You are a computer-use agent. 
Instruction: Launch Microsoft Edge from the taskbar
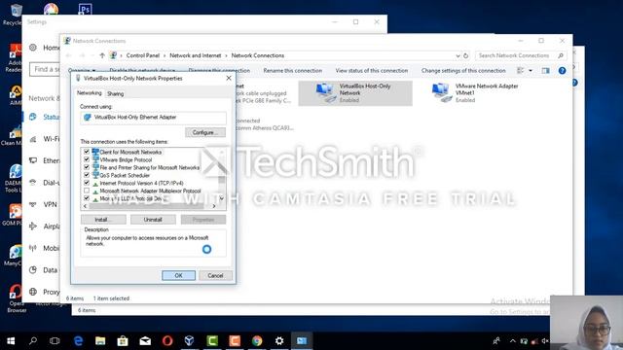78,340
